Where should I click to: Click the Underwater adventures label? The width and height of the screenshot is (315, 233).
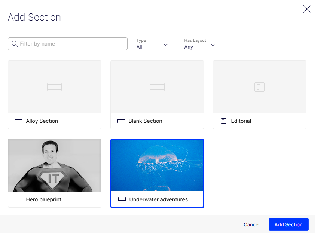159,199
